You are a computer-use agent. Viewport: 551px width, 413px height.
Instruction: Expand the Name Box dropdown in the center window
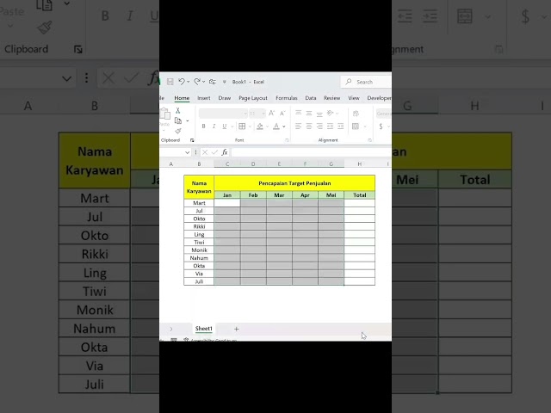(187, 152)
